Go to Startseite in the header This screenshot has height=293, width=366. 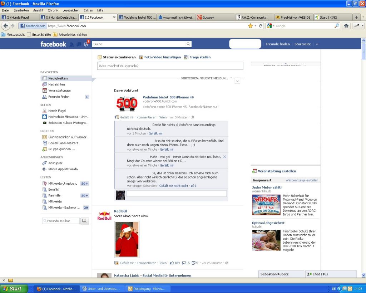302,44
